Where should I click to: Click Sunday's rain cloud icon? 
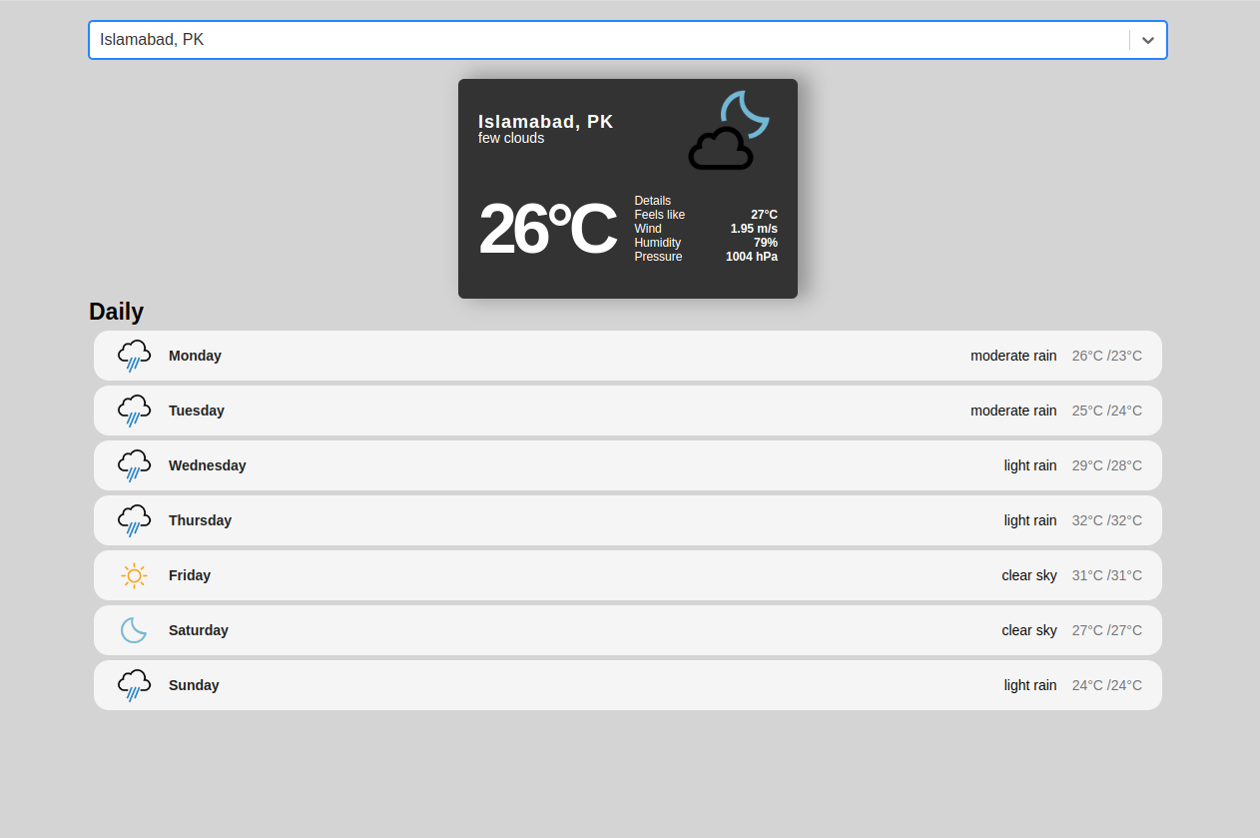click(134, 685)
